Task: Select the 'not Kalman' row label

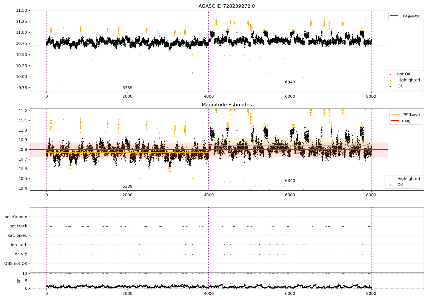Action: click(x=16, y=217)
